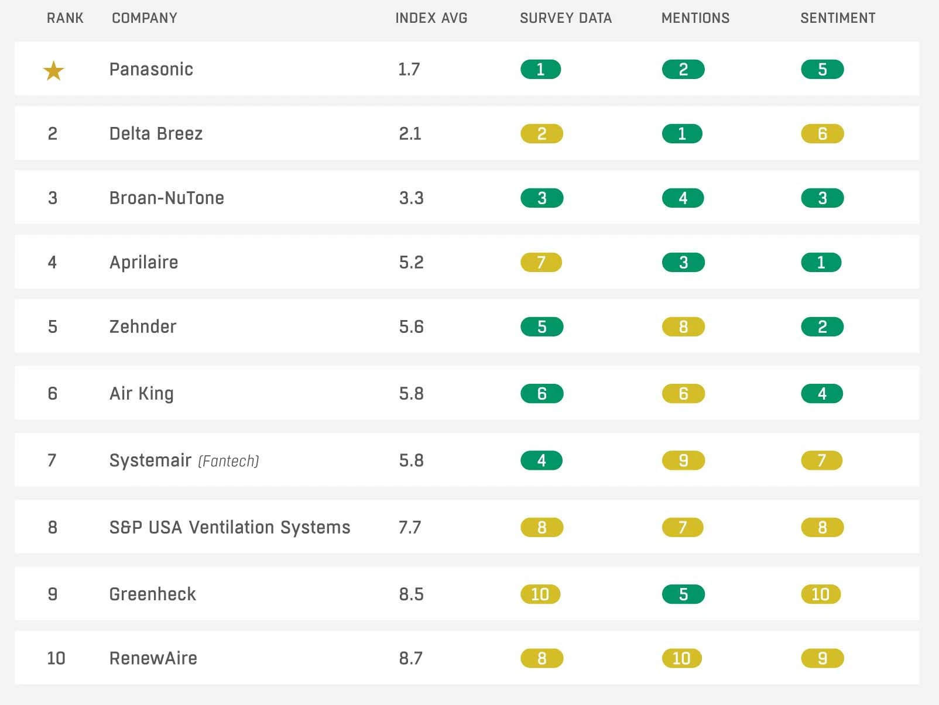Click the Panasonic company name
This screenshot has width=939, height=705.
(151, 69)
